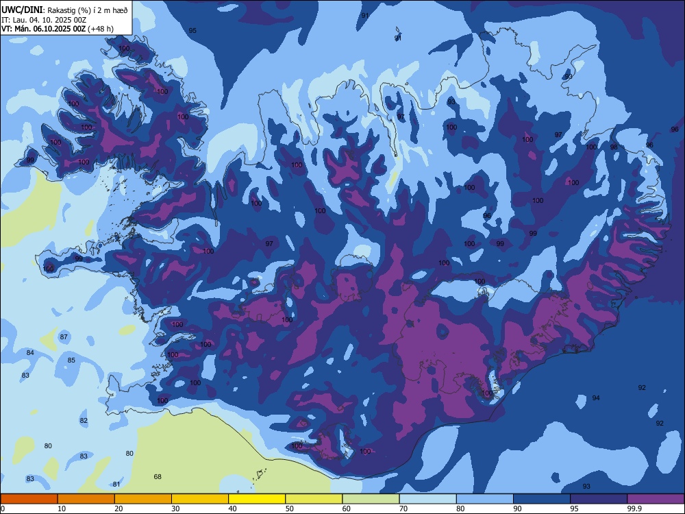This screenshot has height=514, width=685.
Task: Click the 30–40 legend color swatch
Action: pos(200,499)
